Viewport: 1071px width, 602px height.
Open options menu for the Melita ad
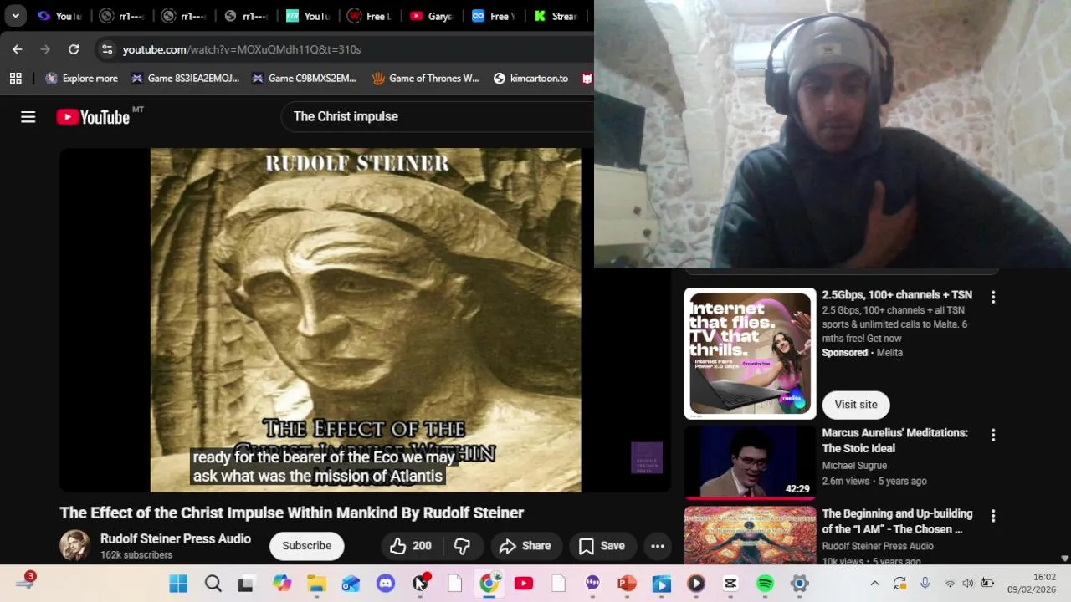993,297
